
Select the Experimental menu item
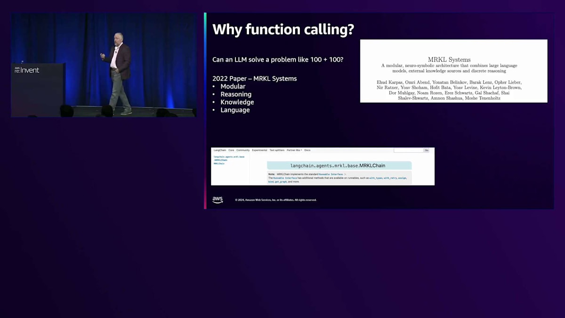click(259, 150)
